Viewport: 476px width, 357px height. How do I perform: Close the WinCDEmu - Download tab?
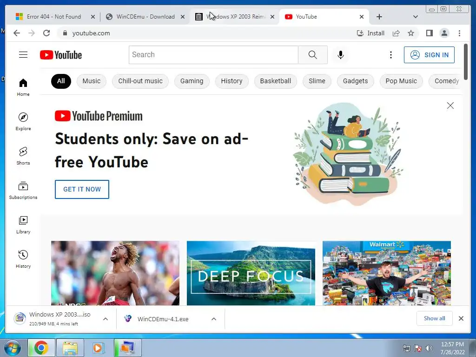[x=183, y=17]
